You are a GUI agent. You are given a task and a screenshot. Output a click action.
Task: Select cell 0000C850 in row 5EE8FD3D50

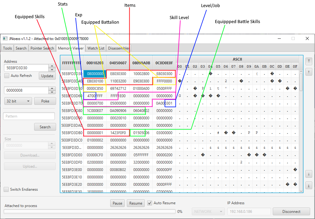point(95,89)
